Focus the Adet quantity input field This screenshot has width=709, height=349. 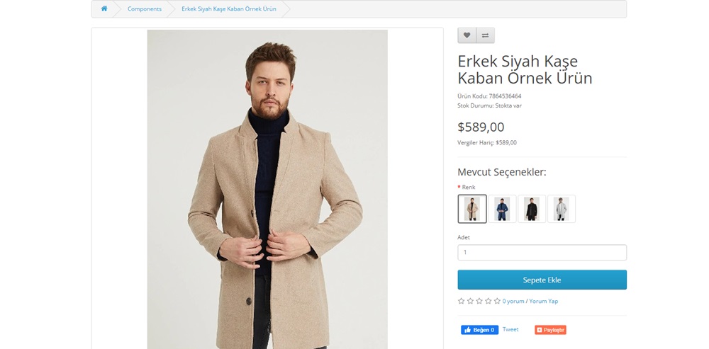pyautogui.click(x=542, y=252)
